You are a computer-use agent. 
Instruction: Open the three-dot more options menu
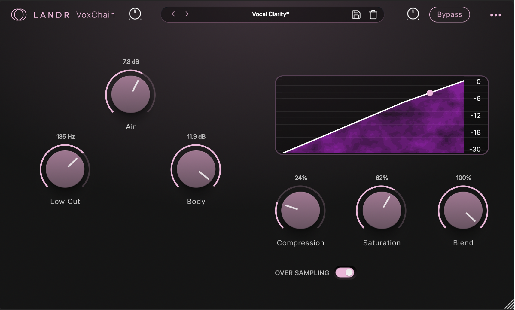(495, 15)
